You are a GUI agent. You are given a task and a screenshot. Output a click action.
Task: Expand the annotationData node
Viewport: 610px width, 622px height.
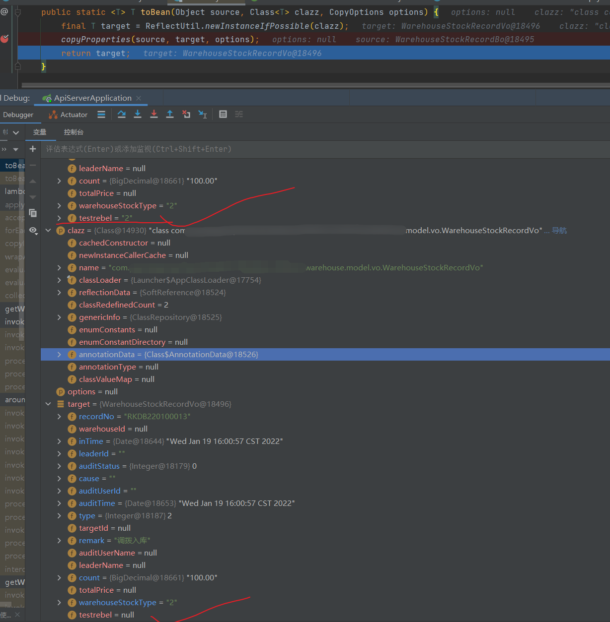coord(59,355)
